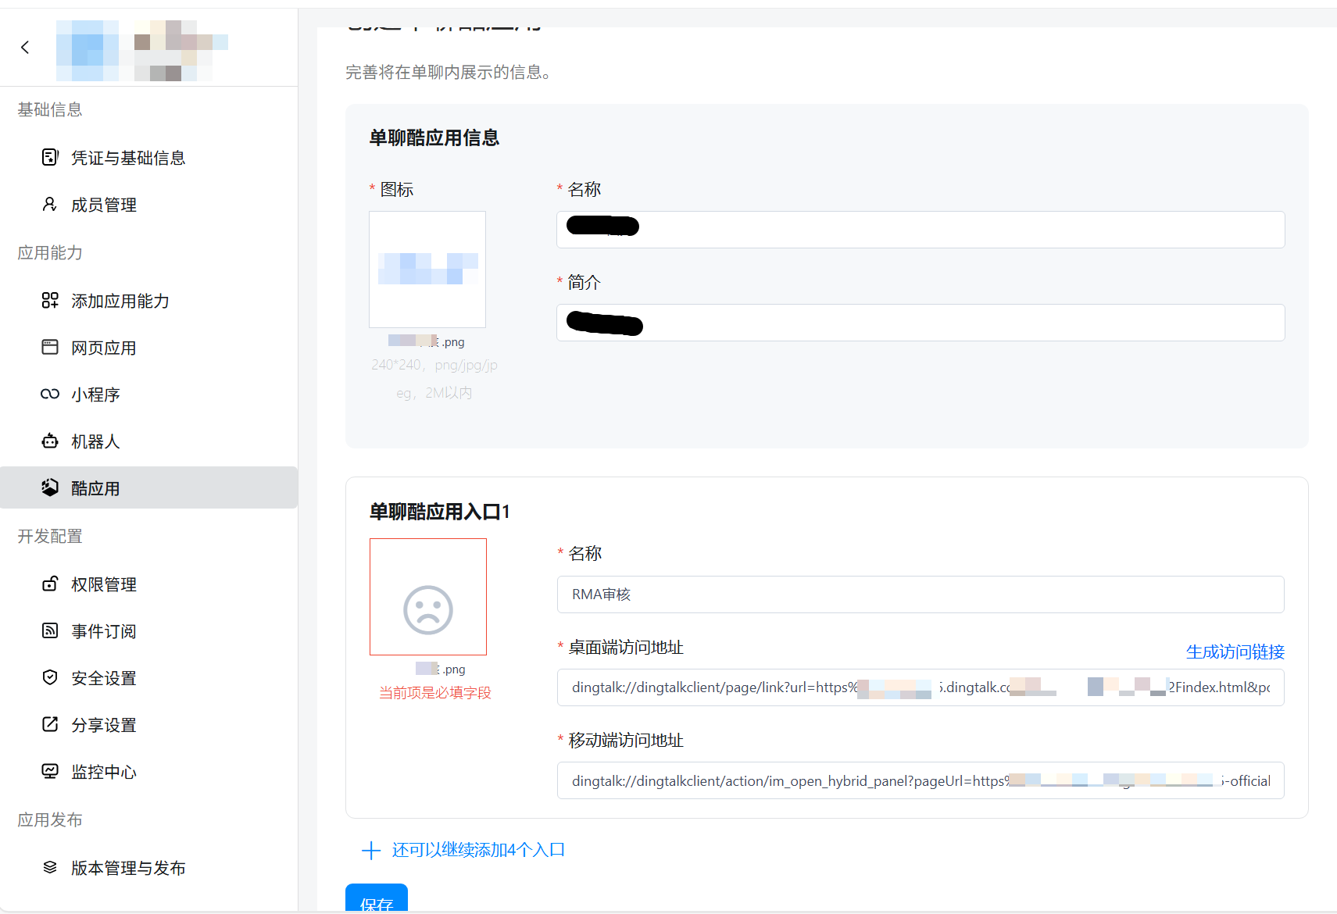
Task: Click the entry icon upload with sad face
Action: pyautogui.click(x=428, y=597)
